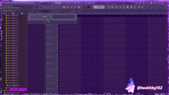Click the tempo tapper icon
Image resolution: width=169 pixels, height=95 pixels.
[135, 7]
